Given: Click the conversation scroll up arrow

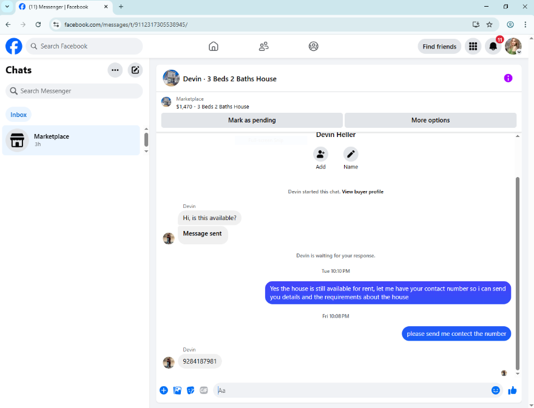Looking at the screenshot, I should [x=517, y=136].
